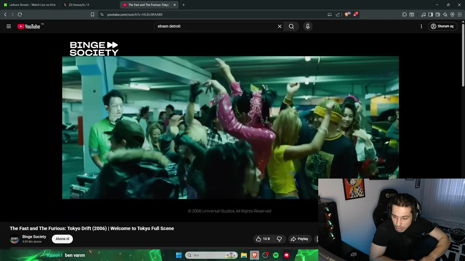This screenshot has width=465, height=261.
Task: Open YouTube settings three-dot menu
Action: [x=421, y=26]
